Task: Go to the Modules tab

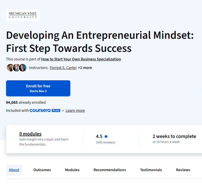Action: [72, 170]
